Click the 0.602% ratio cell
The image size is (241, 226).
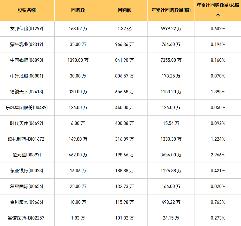[x=218, y=29]
